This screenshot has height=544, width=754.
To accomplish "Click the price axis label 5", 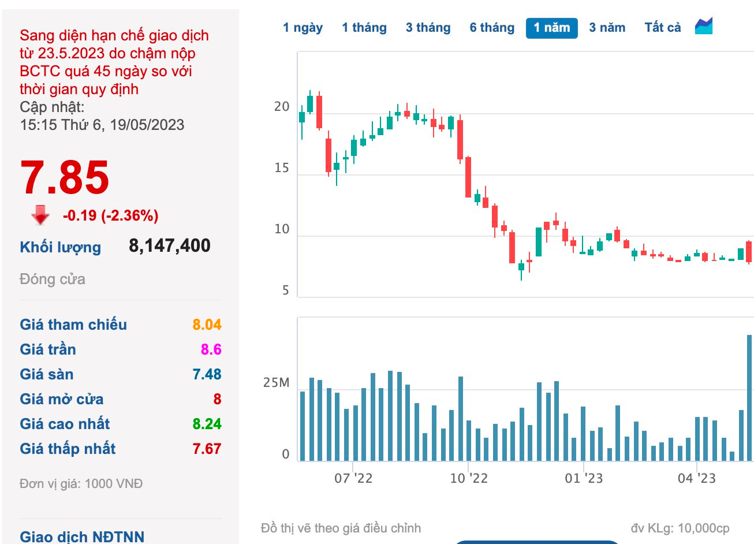I will [x=286, y=290].
